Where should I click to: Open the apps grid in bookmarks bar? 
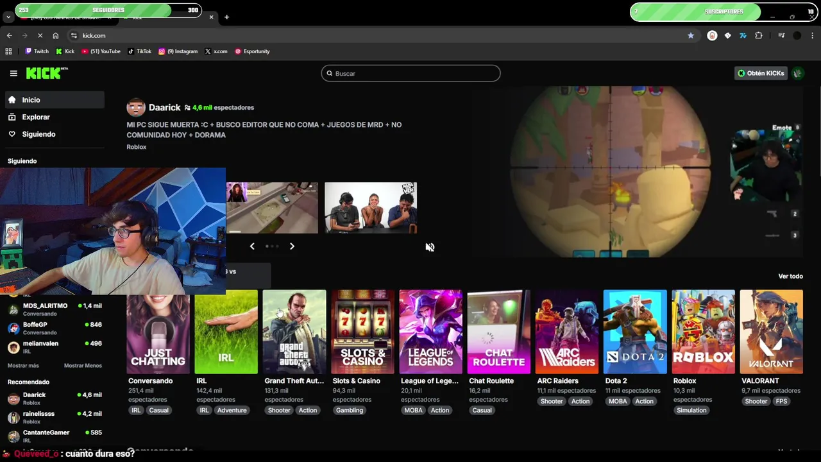tap(8, 51)
